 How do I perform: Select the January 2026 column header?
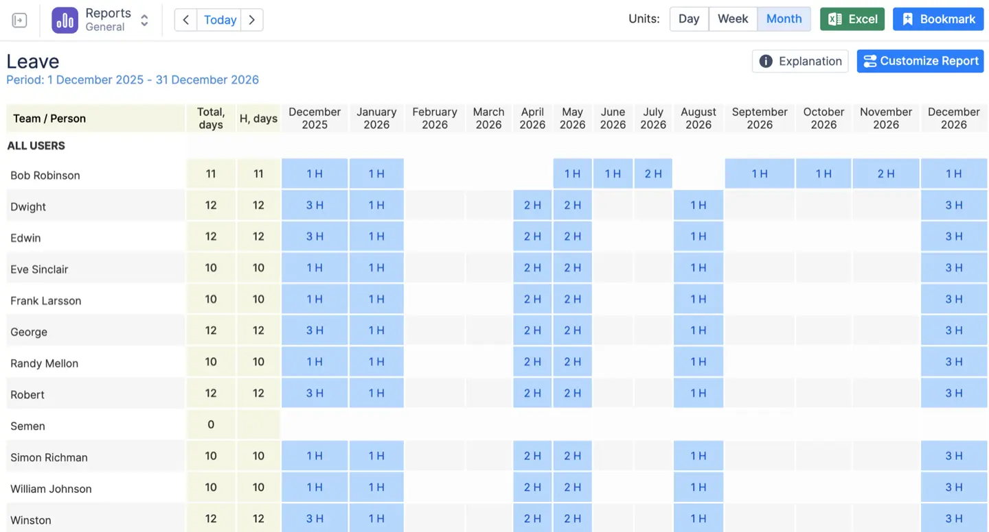click(376, 118)
